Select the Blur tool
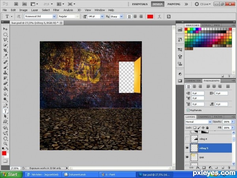237x178 pixels. (x=5, y=94)
